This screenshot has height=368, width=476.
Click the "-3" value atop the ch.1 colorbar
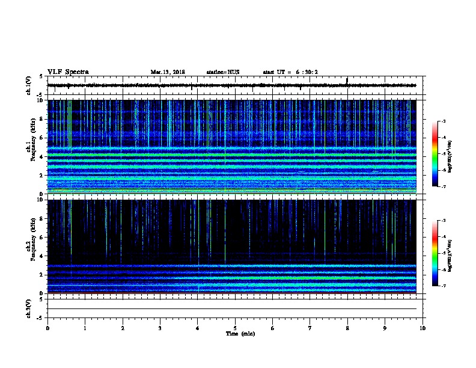443,121
